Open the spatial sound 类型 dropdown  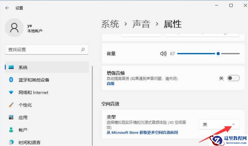click(219, 125)
